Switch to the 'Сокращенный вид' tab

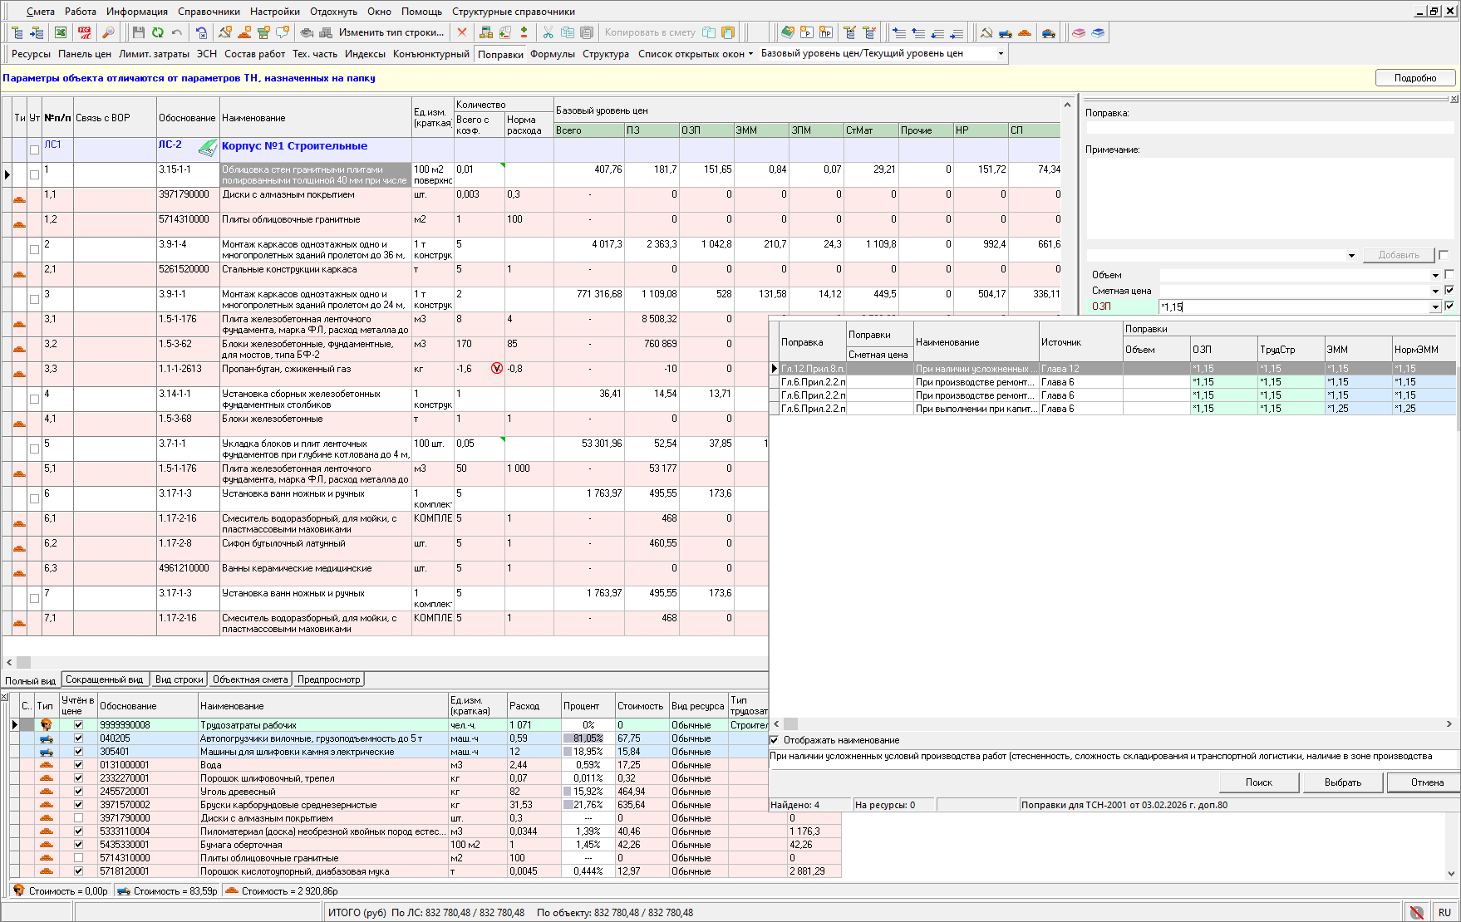tap(104, 679)
